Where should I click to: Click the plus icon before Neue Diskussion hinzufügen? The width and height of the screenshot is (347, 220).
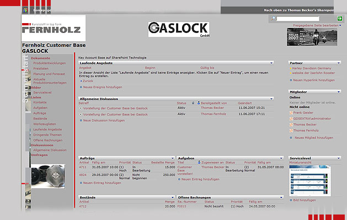81,120
